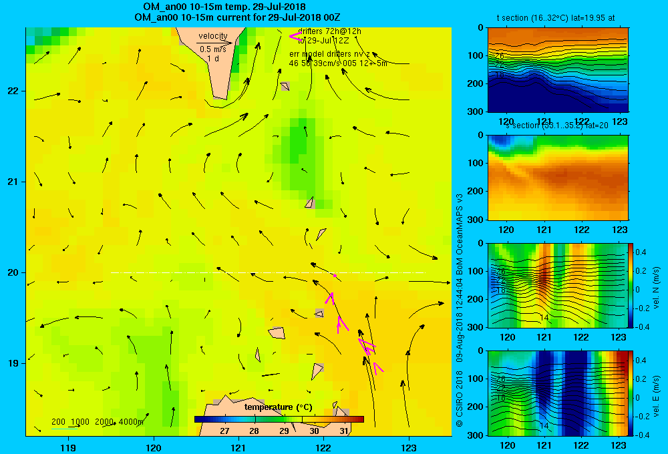Click the -0.4 tick on the vel. E colorbar

coord(643,435)
